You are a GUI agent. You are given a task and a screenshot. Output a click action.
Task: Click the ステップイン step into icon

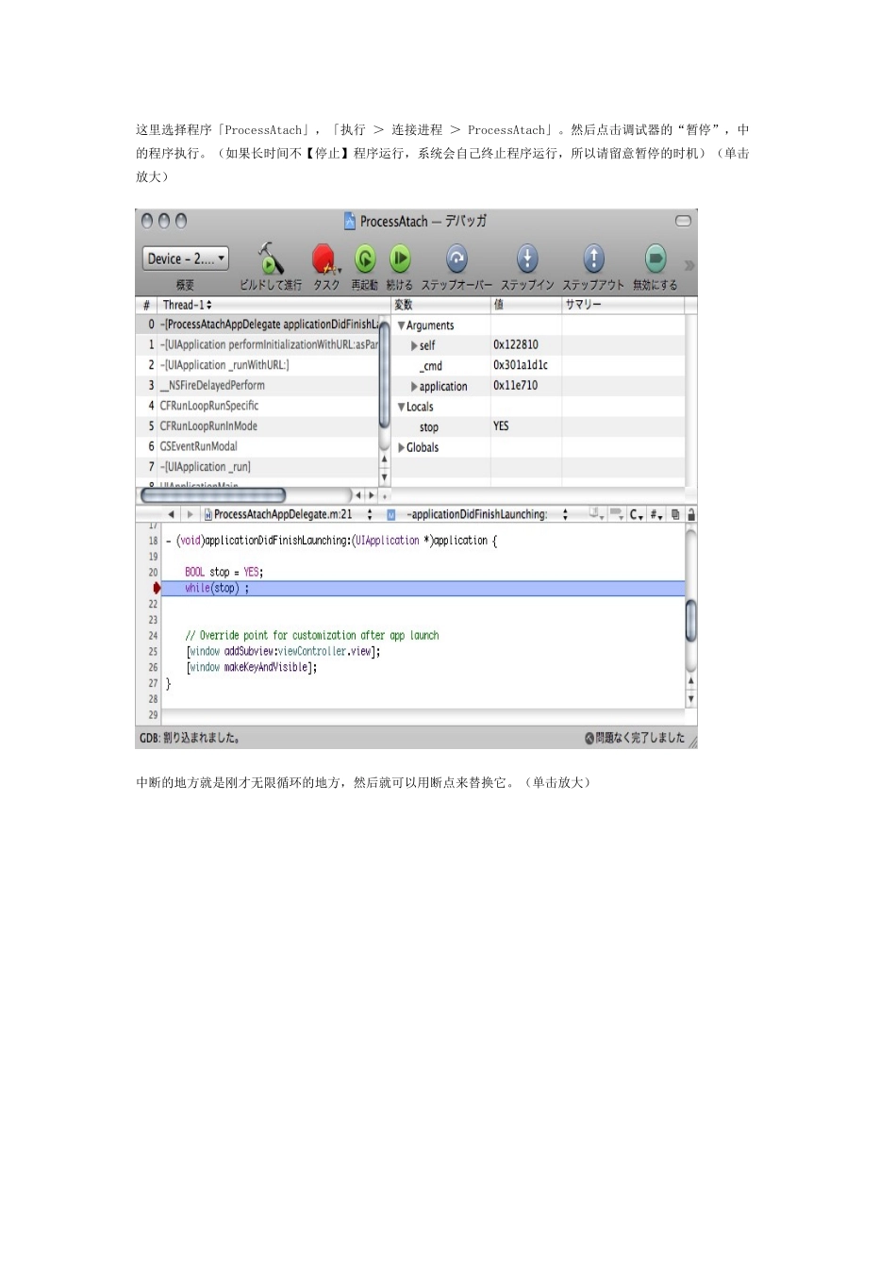(527, 259)
